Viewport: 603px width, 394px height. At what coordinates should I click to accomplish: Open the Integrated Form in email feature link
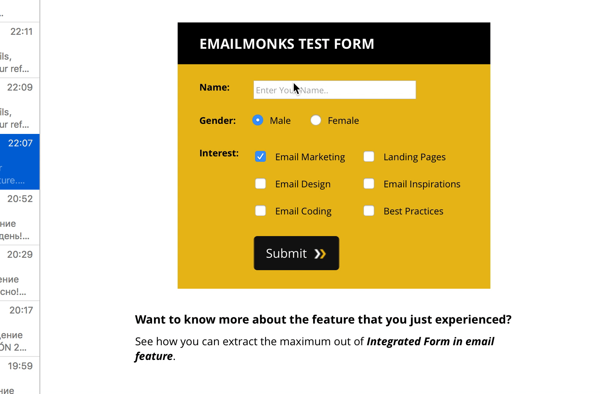click(x=430, y=342)
